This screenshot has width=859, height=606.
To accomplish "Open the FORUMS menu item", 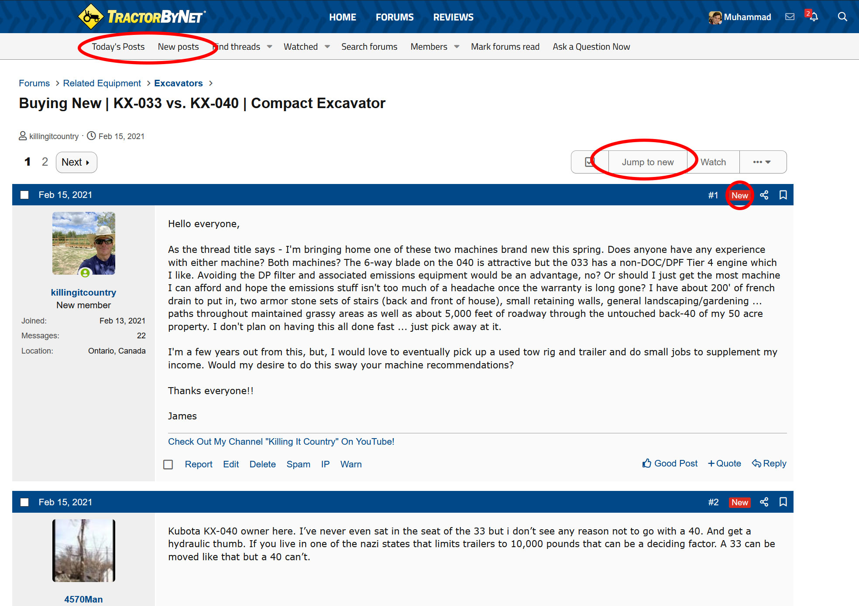I will [x=395, y=17].
